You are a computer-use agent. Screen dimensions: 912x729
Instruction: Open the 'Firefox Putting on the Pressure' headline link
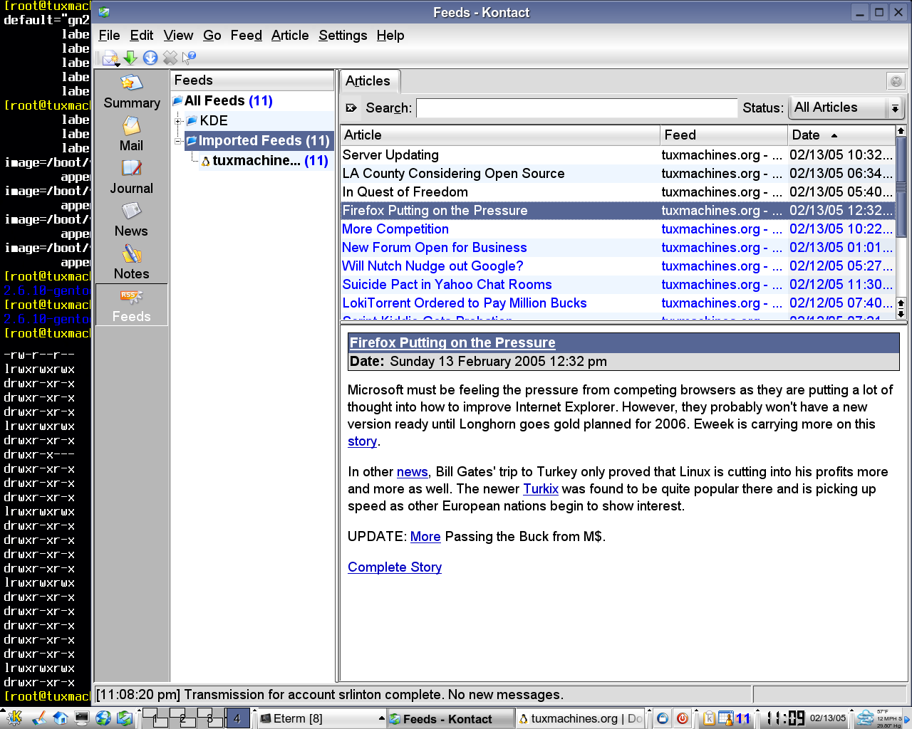click(452, 342)
